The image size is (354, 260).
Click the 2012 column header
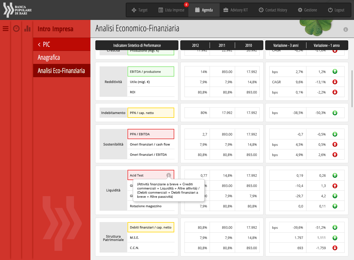195,45
